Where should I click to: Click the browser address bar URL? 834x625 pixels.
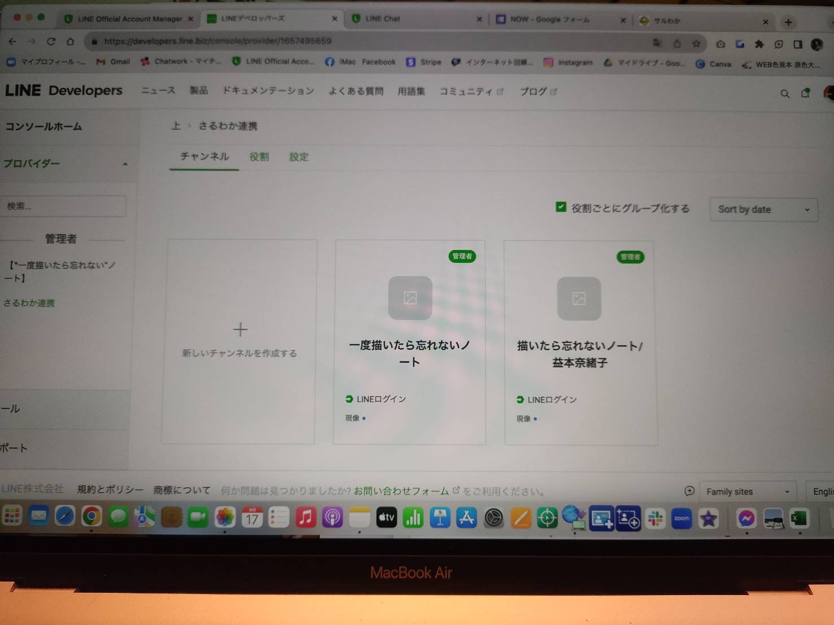[x=218, y=41]
